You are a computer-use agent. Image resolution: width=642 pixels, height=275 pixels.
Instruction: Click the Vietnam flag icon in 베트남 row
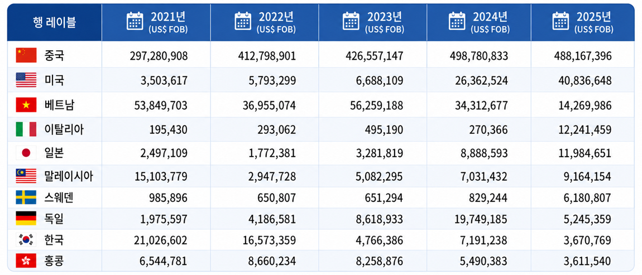[x=26, y=105]
